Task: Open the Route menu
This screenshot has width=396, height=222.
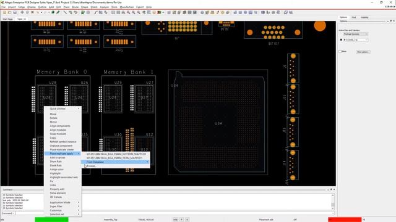Action: click(75, 7)
